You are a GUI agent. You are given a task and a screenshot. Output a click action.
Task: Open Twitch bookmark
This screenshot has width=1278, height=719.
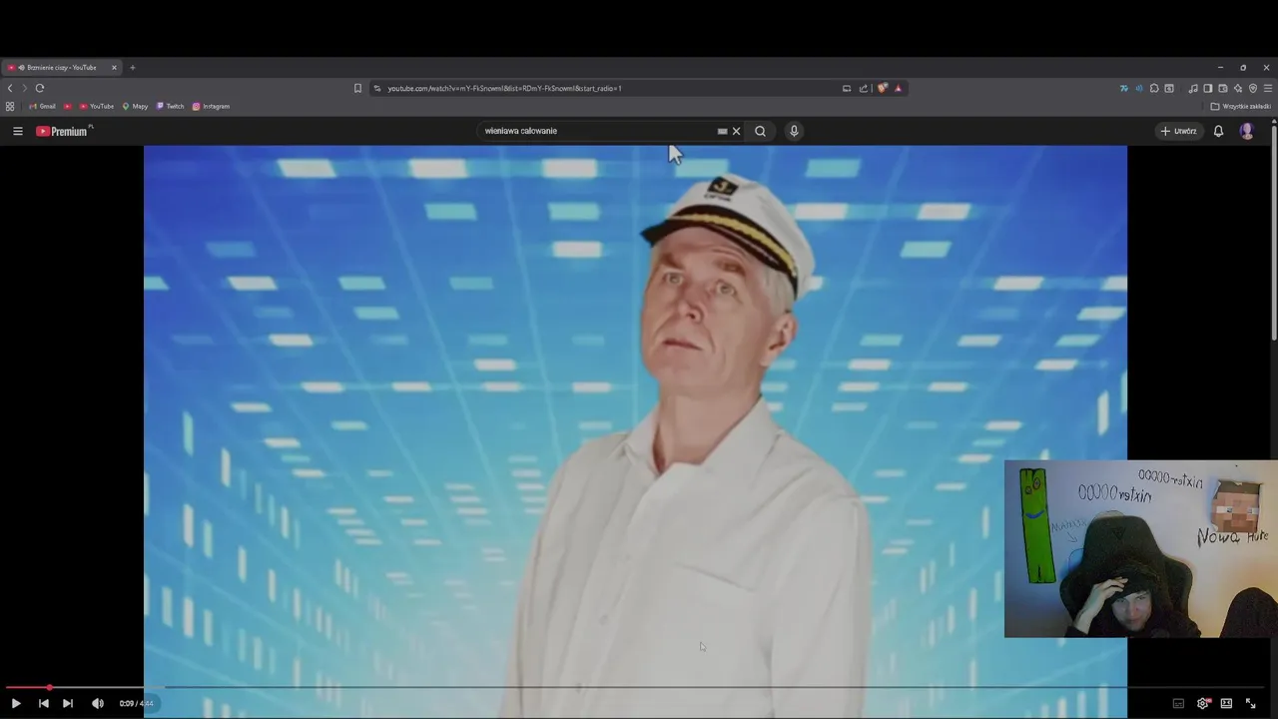point(171,106)
